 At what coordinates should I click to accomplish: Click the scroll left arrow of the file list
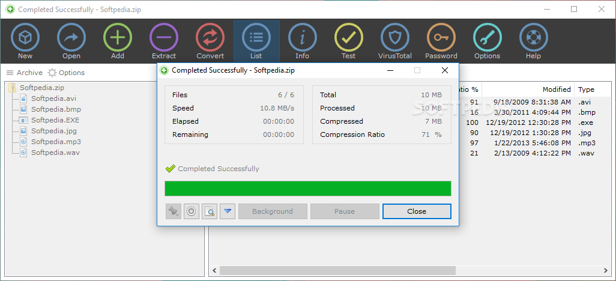(x=214, y=270)
